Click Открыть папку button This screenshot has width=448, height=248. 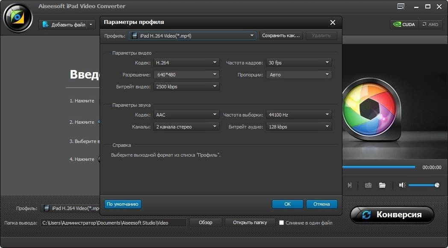click(x=250, y=222)
